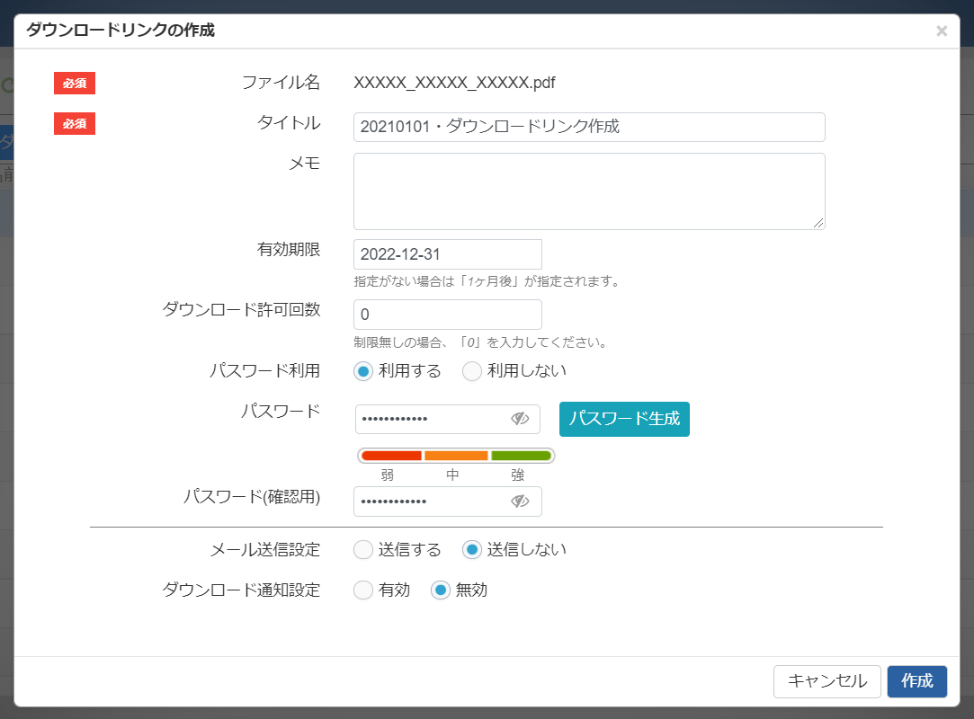This screenshot has height=719, width=974.
Task: Select 利用する for password usage
Action: (x=364, y=371)
